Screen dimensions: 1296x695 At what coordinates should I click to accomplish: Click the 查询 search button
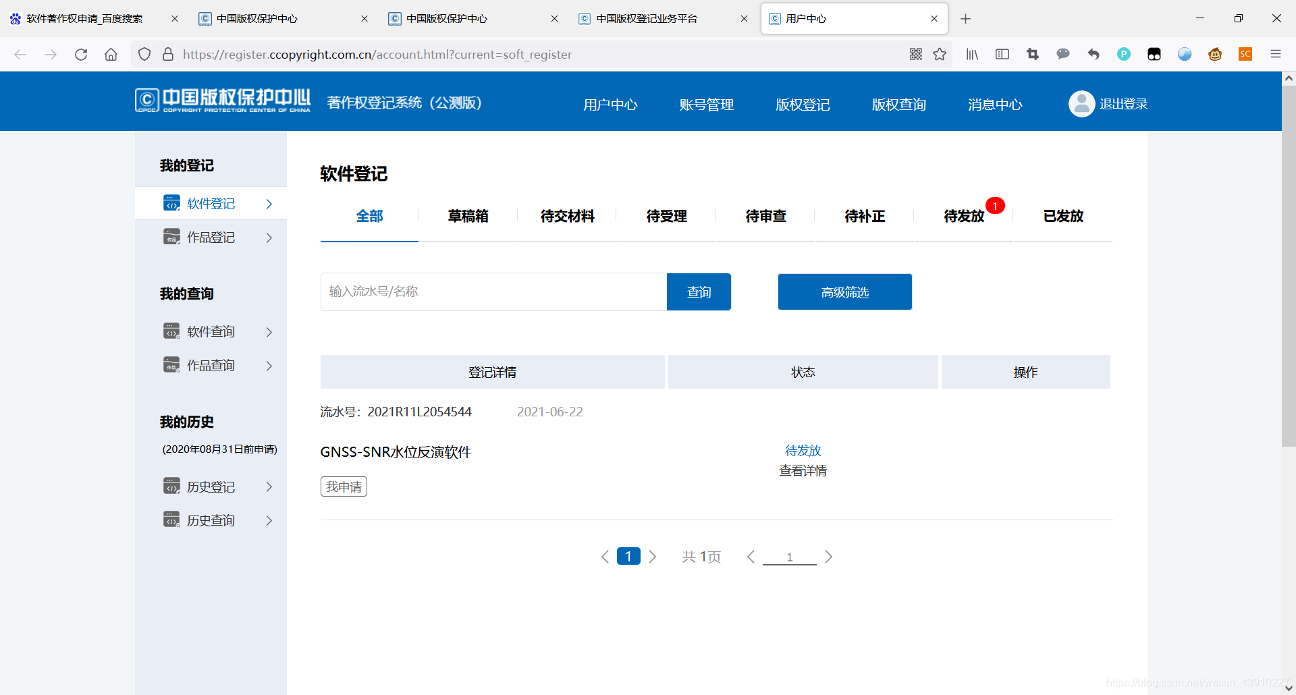point(699,291)
